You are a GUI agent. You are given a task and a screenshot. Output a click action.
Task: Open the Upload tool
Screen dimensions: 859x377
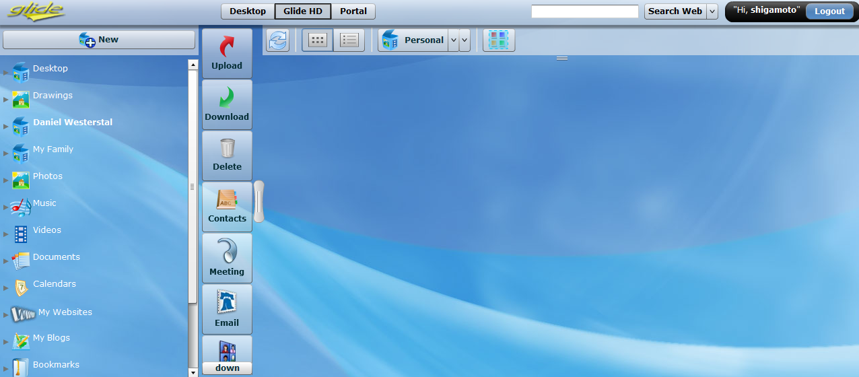coord(227,53)
